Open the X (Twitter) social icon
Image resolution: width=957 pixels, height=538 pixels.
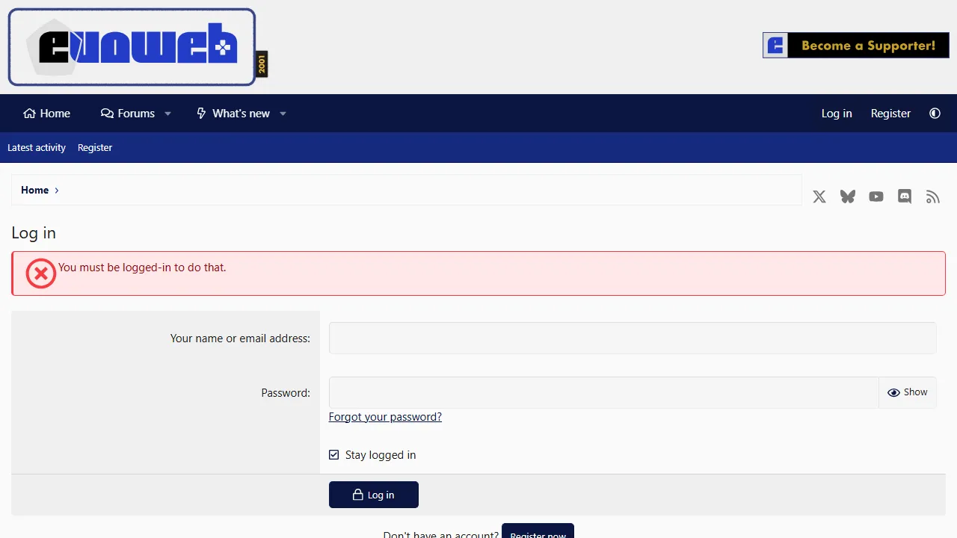click(819, 197)
